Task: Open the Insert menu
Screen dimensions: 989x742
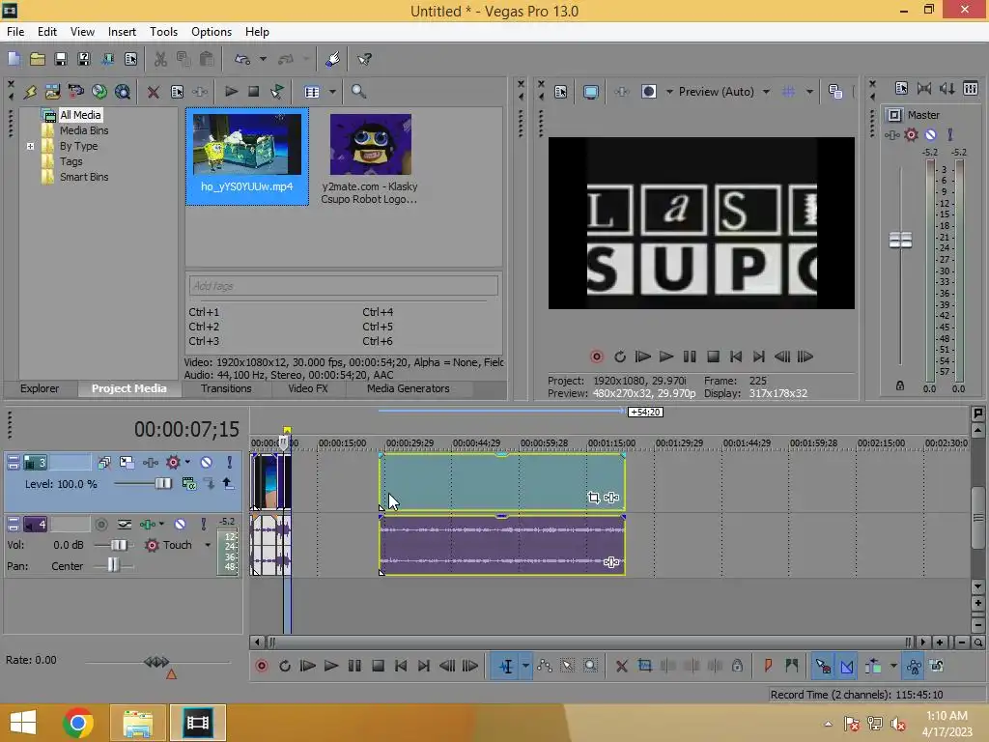Action: (x=122, y=32)
